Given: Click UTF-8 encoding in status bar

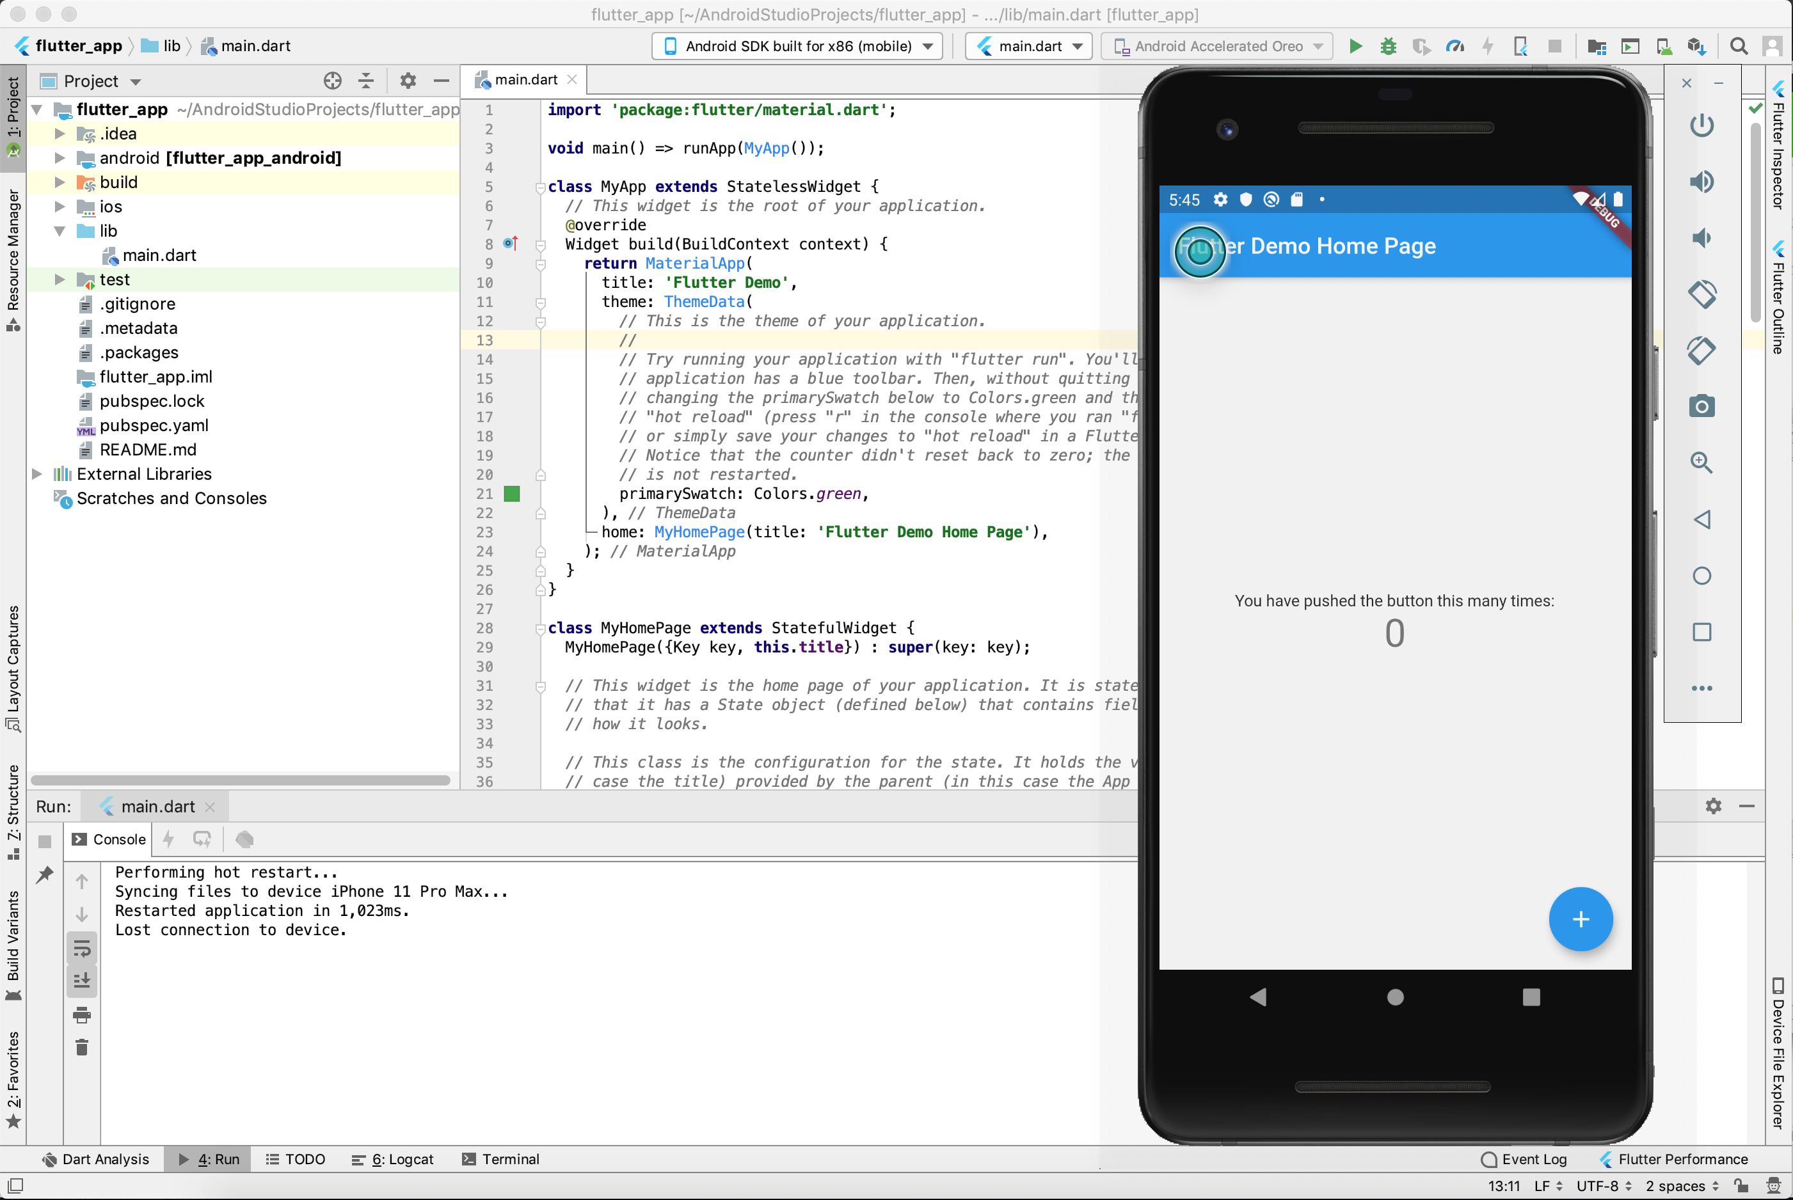Looking at the screenshot, I should tap(1604, 1185).
